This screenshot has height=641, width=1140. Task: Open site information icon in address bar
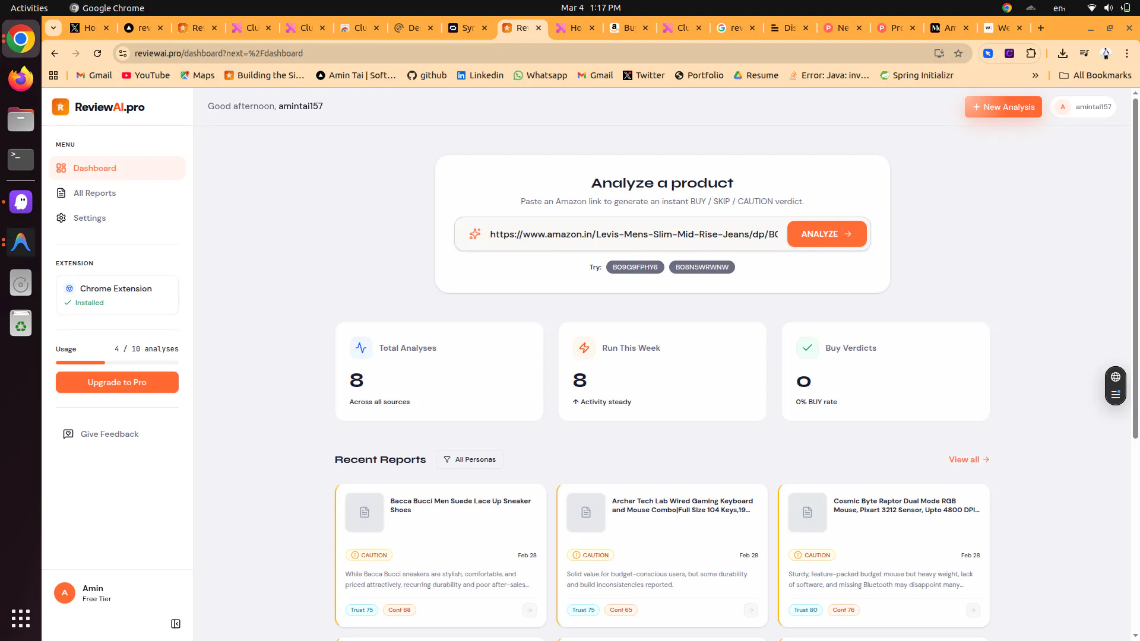click(x=123, y=53)
